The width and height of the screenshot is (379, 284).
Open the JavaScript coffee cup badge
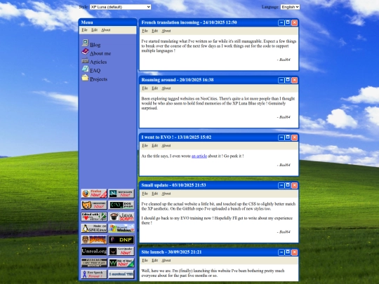coord(121,217)
